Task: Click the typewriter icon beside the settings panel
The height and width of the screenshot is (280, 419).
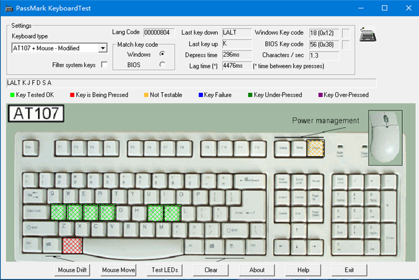Action: click(x=368, y=34)
